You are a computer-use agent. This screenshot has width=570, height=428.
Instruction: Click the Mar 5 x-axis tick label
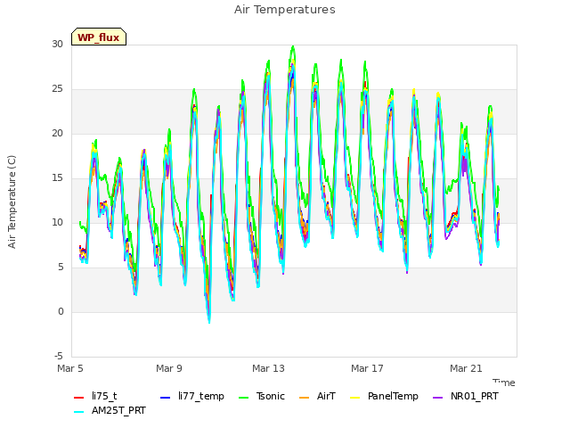70,368
